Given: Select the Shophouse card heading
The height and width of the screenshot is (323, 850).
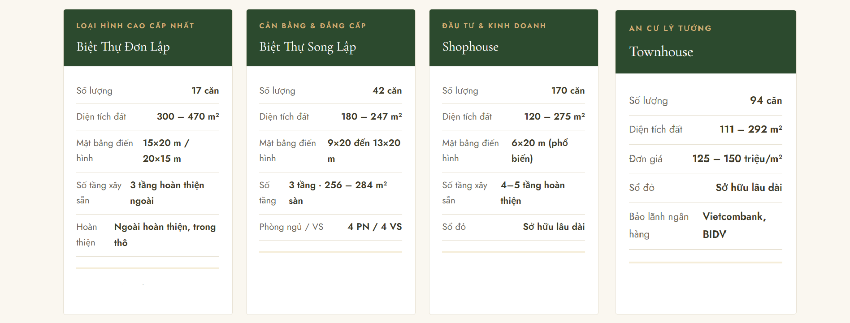Looking at the screenshot, I should coord(470,47).
